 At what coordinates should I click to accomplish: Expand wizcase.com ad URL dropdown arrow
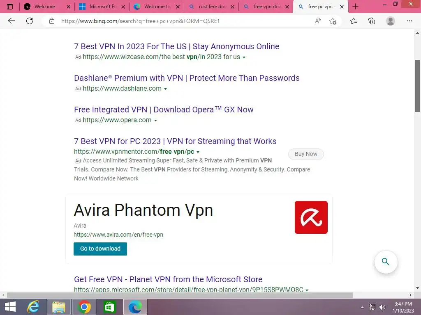(x=244, y=57)
